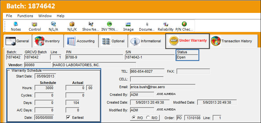Click the GRCVD Batch field
Image resolution: width=261 pixels, height=123 pixels.
pos(32,57)
